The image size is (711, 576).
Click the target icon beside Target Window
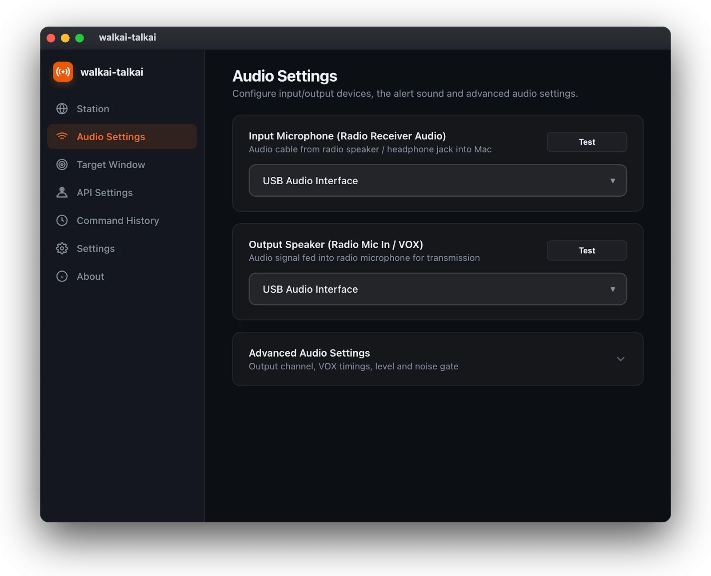coord(62,165)
